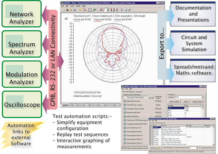This screenshot has height=154, width=218.
Task: Open the Help menu in SoftPlot main window
Action: click(x=84, y=6)
